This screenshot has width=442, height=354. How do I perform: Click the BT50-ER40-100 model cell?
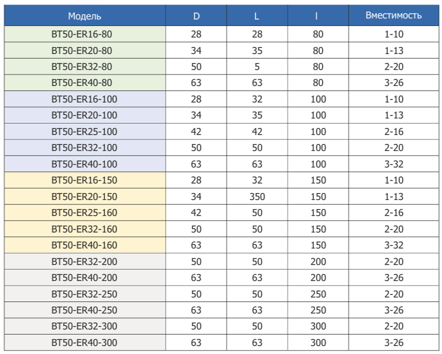[x=85, y=164]
